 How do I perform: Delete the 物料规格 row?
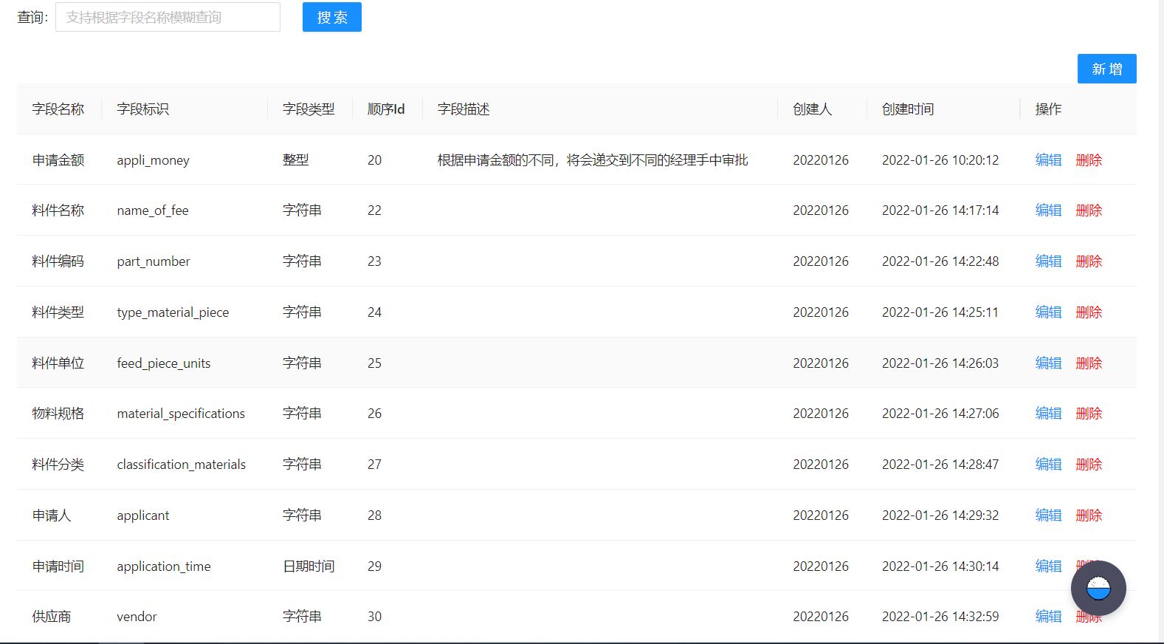[1089, 413]
